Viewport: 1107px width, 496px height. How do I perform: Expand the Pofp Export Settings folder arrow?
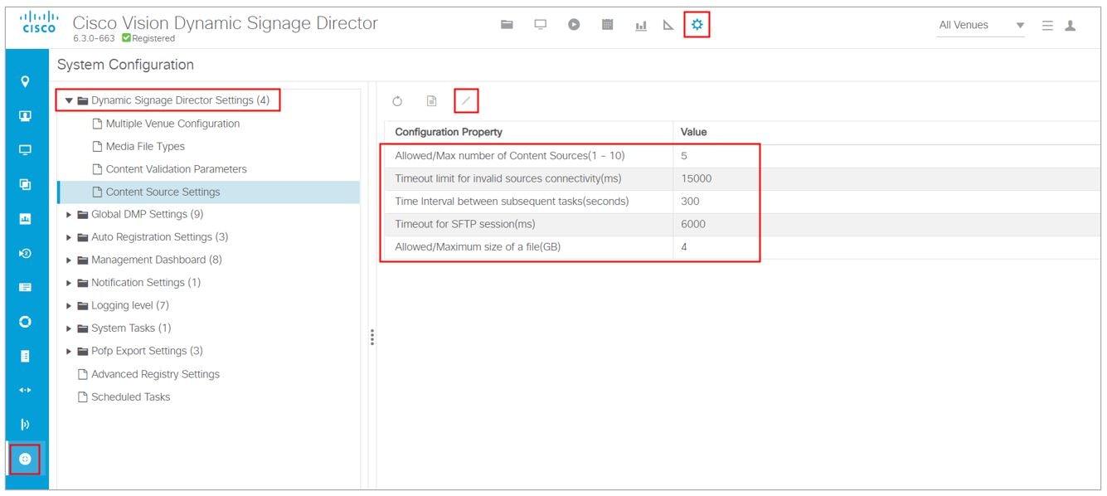(70, 351)
